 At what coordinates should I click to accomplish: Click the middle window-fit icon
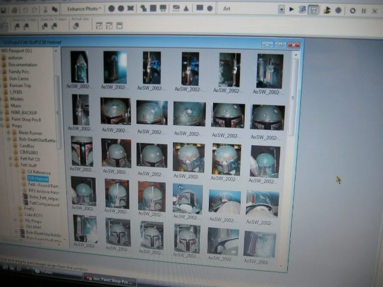pos(109,26)
